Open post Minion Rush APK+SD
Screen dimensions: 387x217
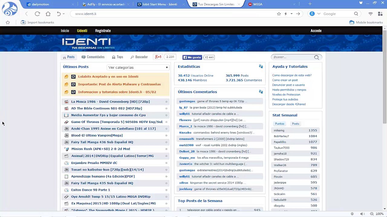(x=100, y=149)
